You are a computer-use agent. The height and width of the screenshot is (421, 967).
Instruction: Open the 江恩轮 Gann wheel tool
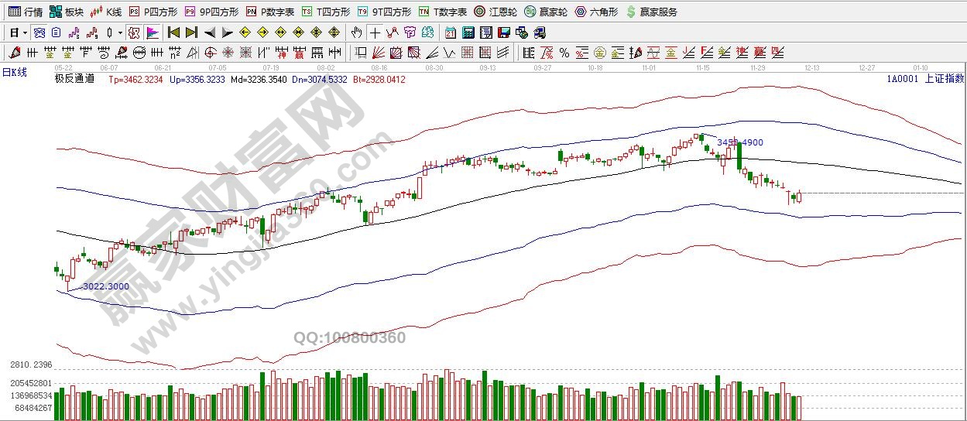[x=496, y=12]
